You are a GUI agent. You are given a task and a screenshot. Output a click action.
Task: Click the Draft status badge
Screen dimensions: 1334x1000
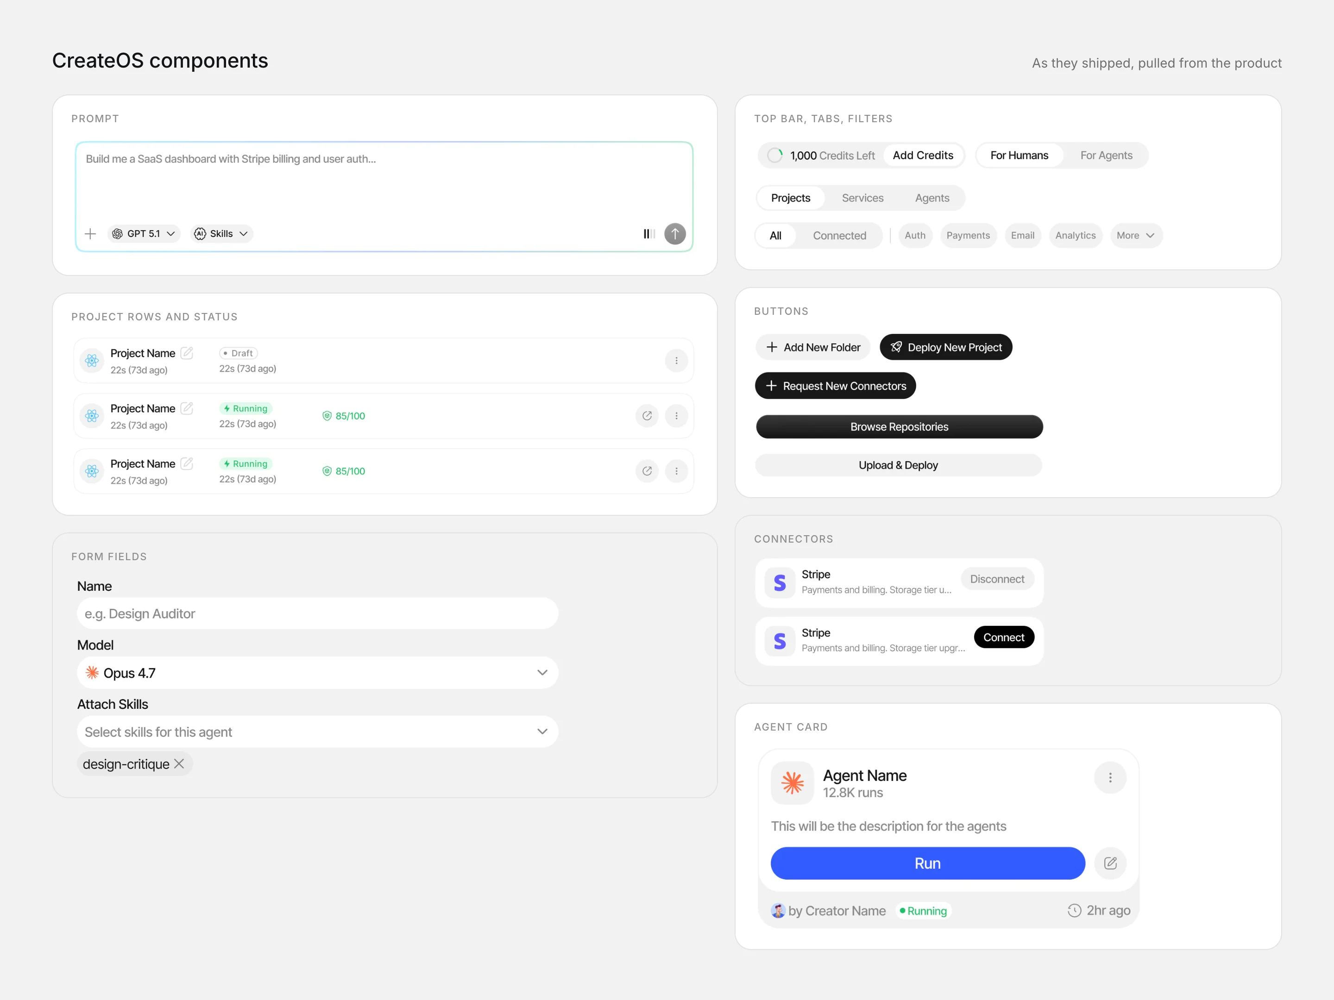click(238, 353)
